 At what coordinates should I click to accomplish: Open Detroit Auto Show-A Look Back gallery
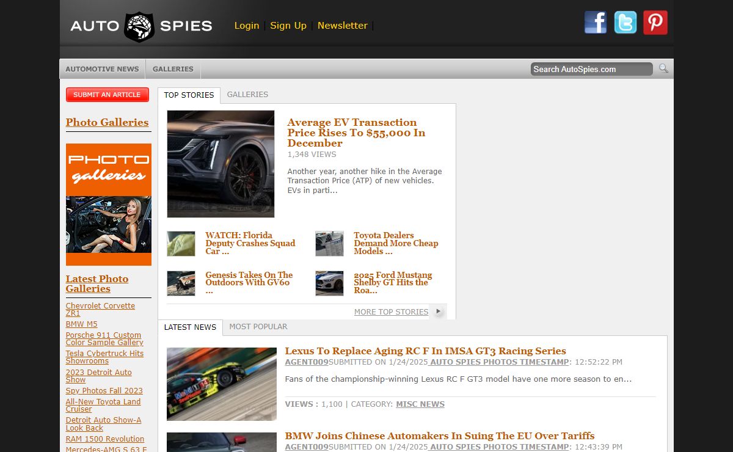tap(103, 424)
